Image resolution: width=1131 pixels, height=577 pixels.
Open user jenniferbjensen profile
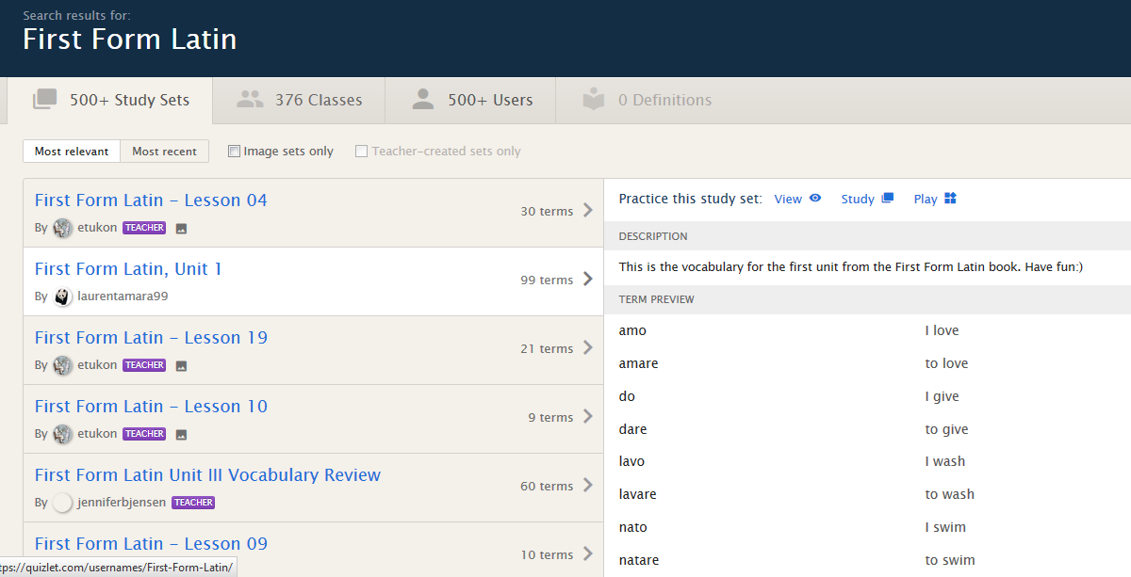(x=123, y=503)
